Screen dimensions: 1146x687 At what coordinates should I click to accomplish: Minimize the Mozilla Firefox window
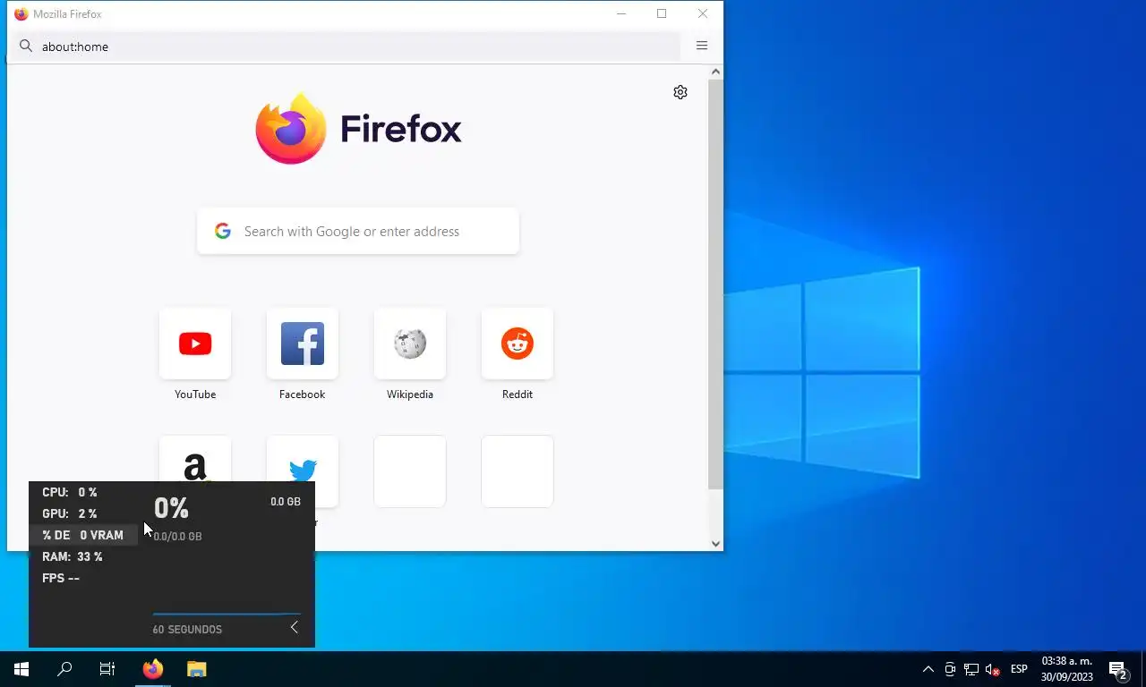[621, 13]
